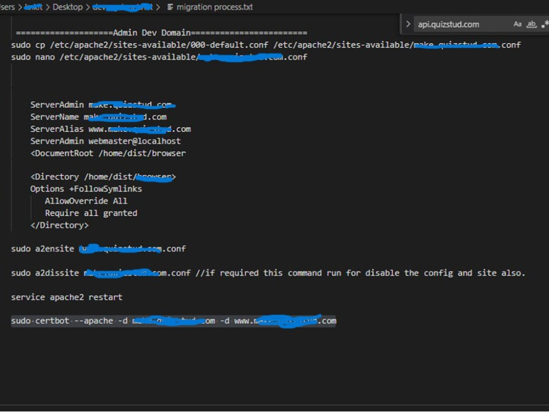The width and height of the screenshot is (549, 412).
Task: Click 'Require all granted' line
Action: 91,213
